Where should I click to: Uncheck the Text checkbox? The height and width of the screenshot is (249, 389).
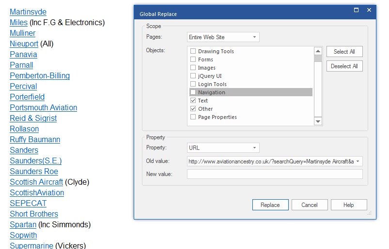(193, 101)
